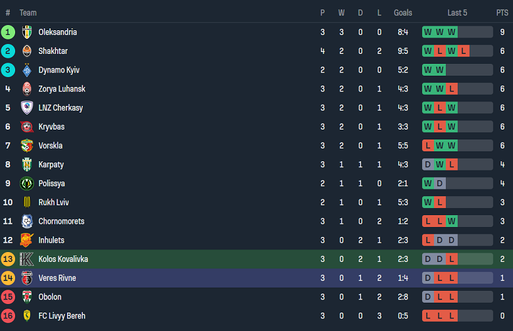513x331 pixels.
Task: Click the position 1 green rank badge
Action: (8, 32)
